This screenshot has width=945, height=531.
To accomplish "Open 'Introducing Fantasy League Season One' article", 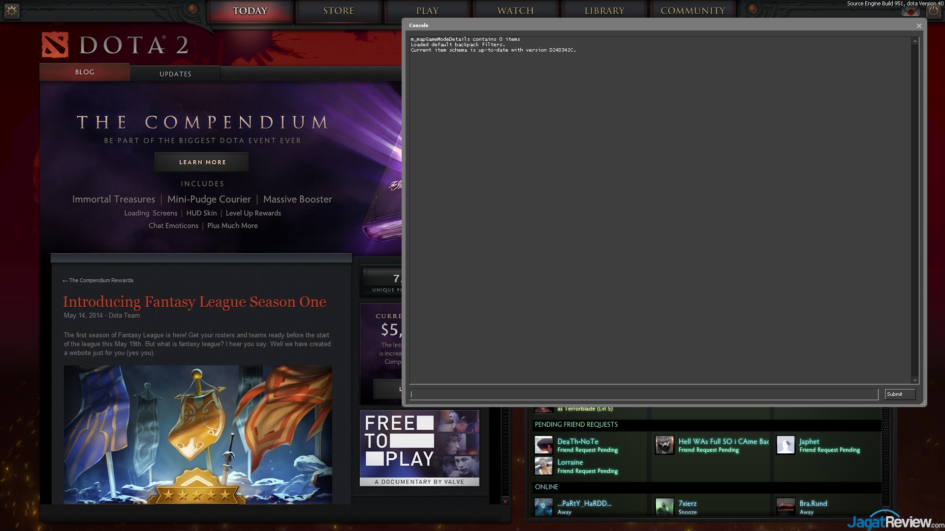I will pyautogui.click(x=194, y=302).
